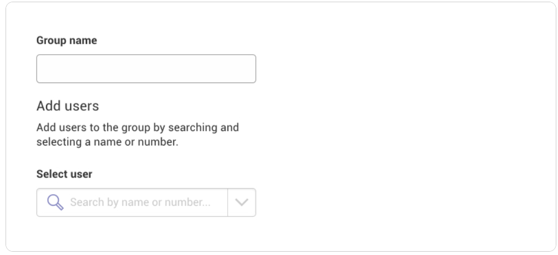Click the bold 'Group name' field title
Screen dimensions: 558x255
67,40
